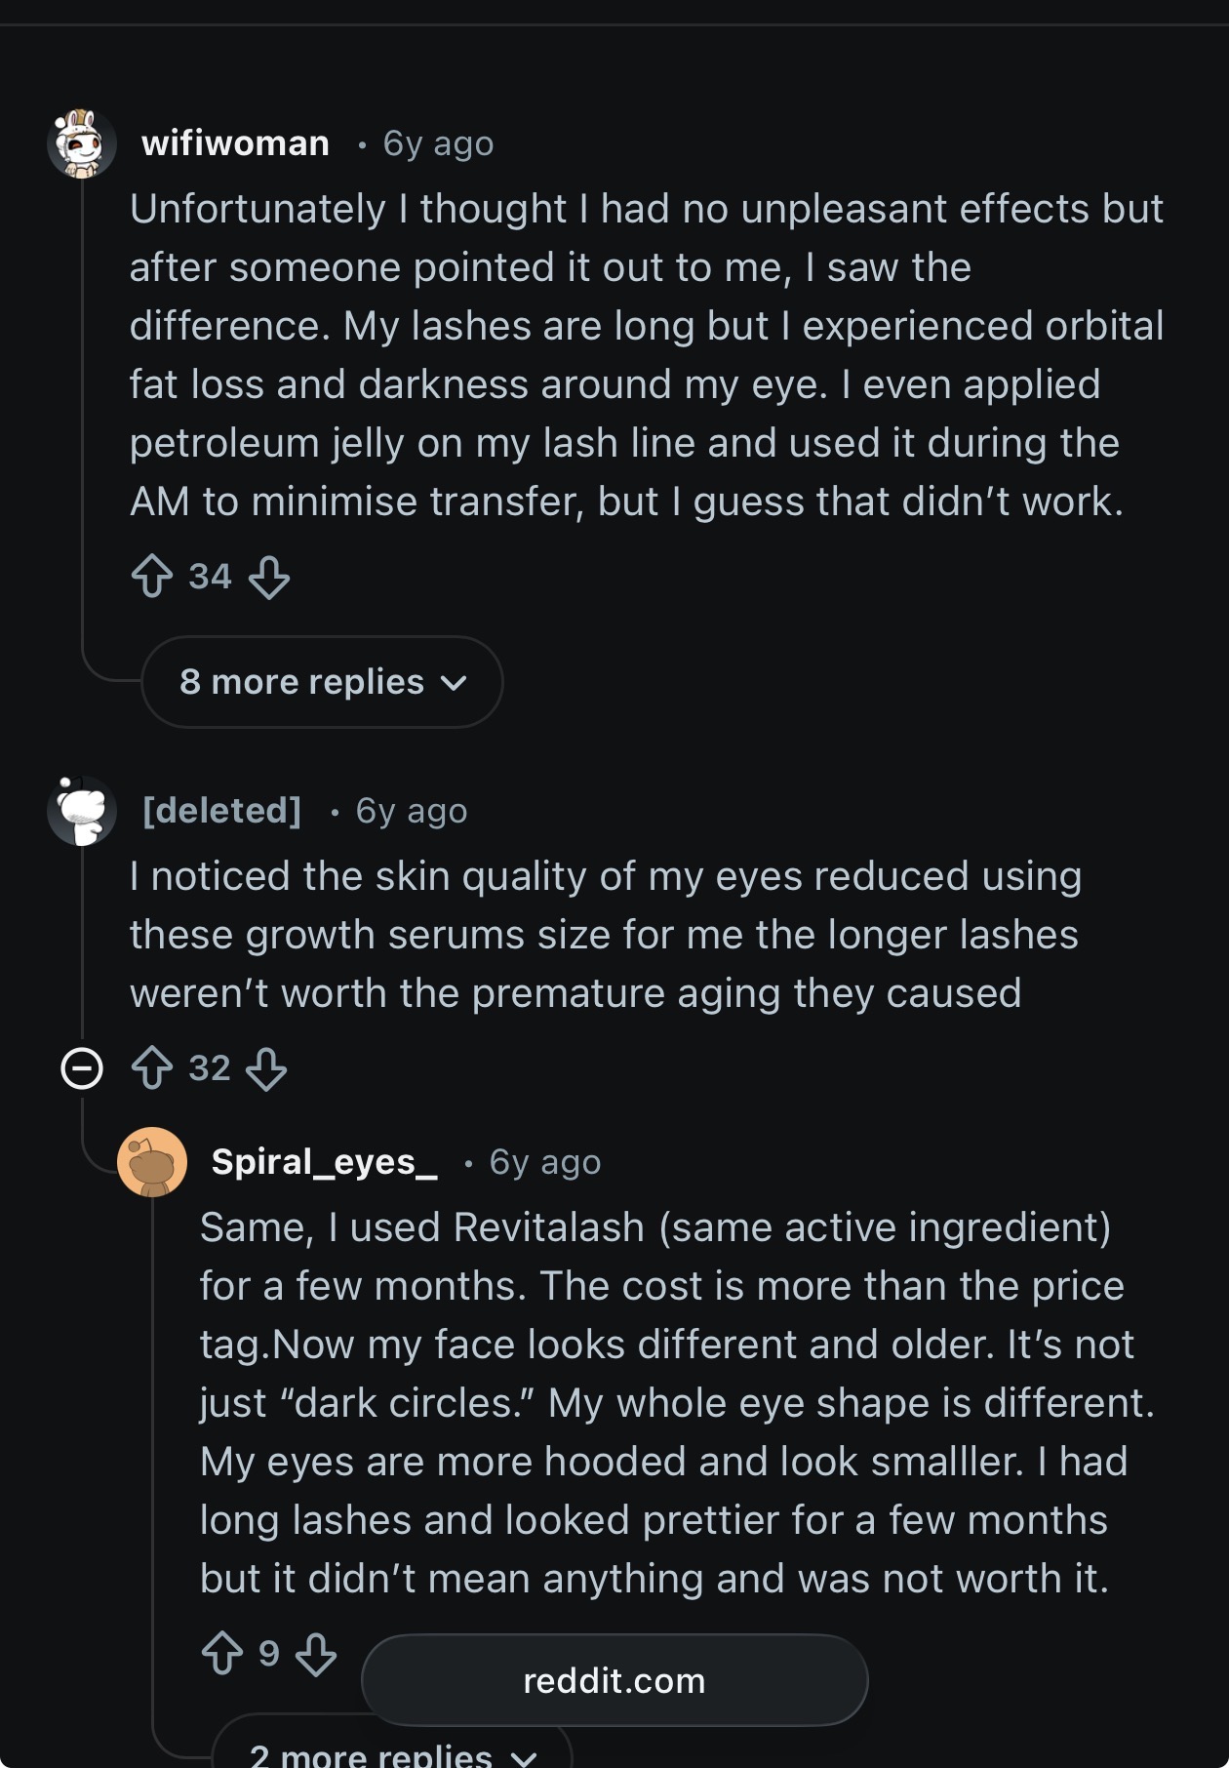Upvote the deleted user's comment
1229x1768 pixels.
[x=152, y=1068]
